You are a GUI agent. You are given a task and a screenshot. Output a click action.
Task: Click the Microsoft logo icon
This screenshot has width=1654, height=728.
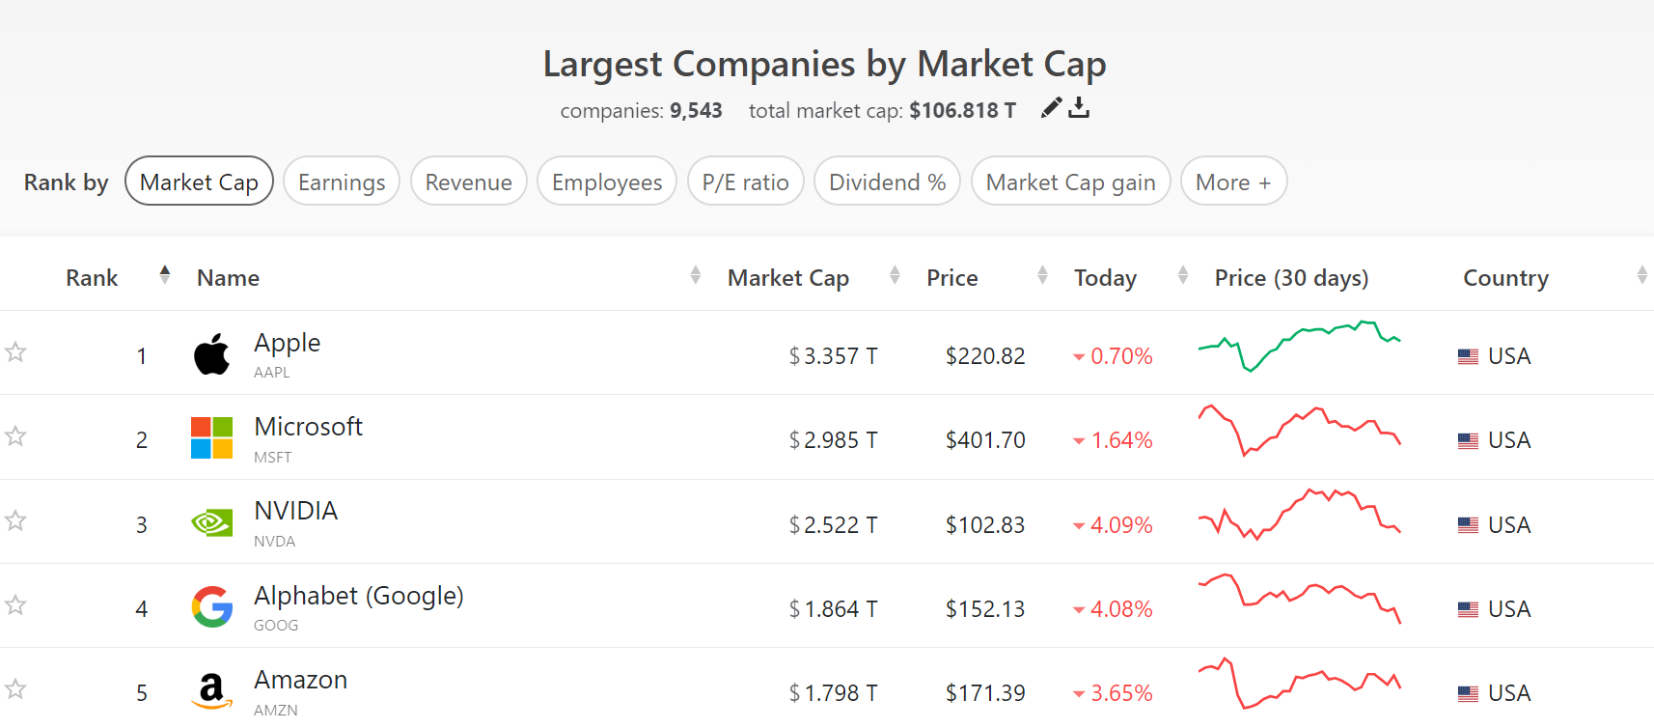[211, 438]
